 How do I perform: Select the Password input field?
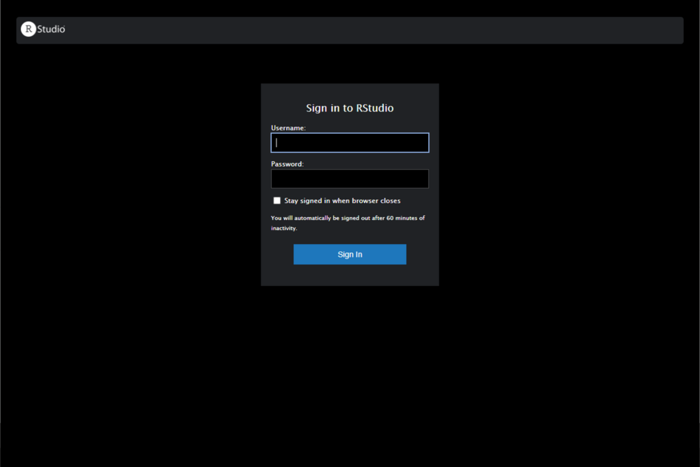[x=350, y=179]
